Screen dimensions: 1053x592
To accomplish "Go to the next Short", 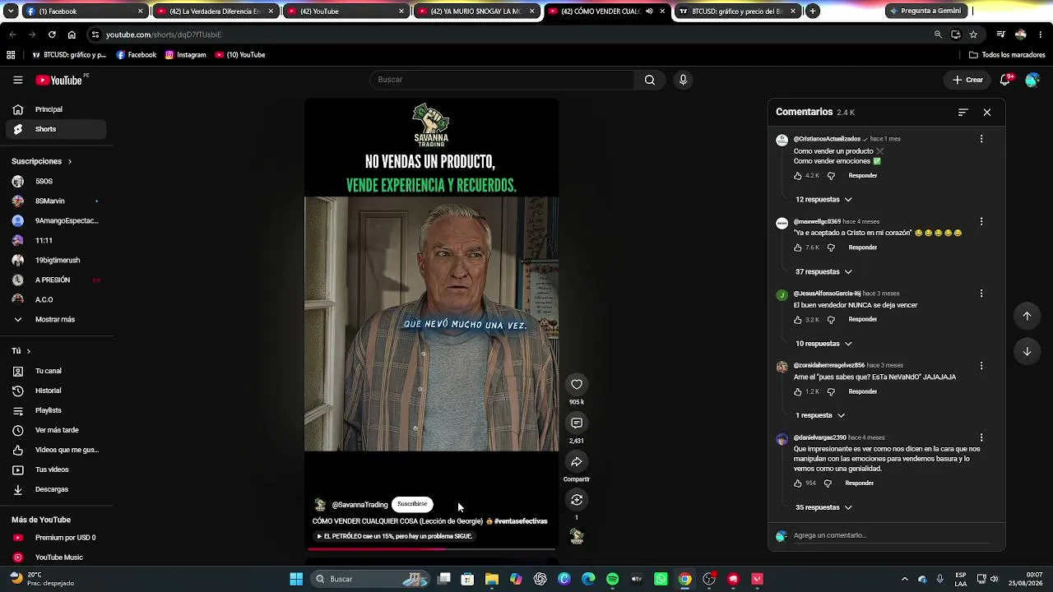I will (1027, 351).
